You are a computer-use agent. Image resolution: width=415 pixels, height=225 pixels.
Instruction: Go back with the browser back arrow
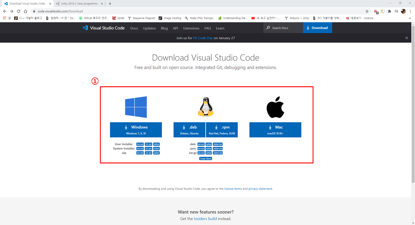pos(5,11)
